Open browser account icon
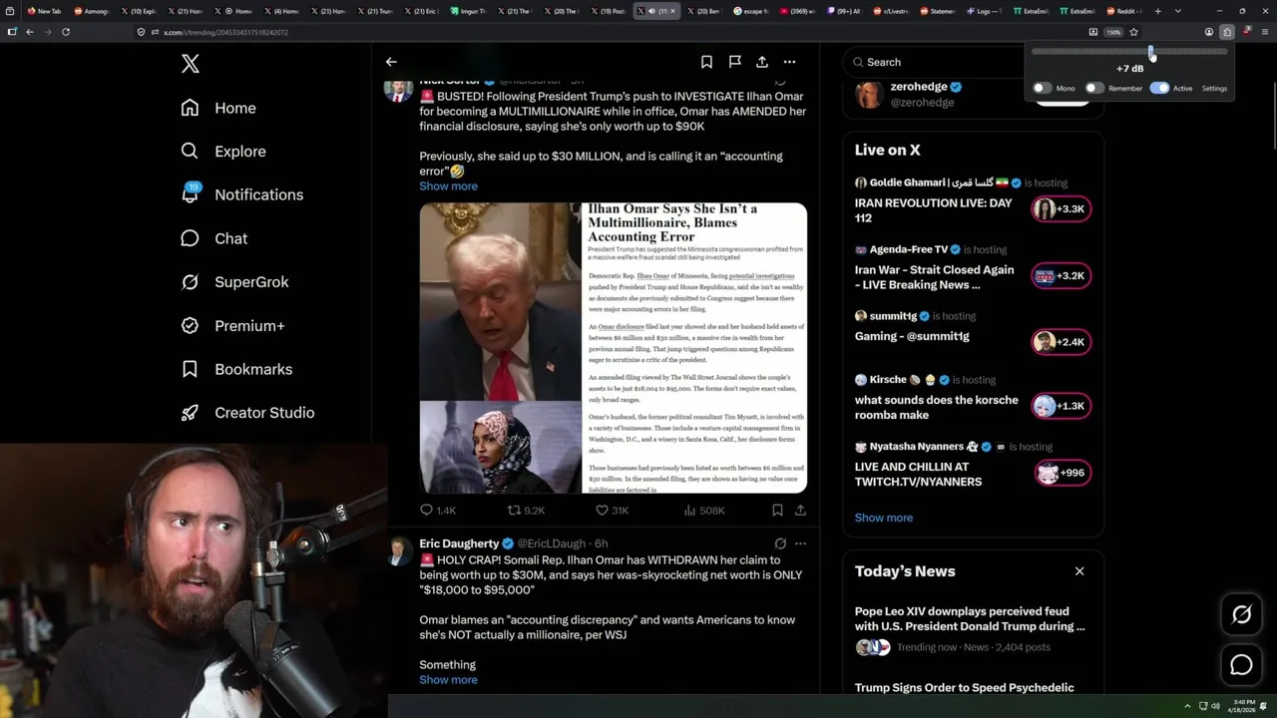The width and height of the screenshot is (1277, 718). tap(1209, 32)
